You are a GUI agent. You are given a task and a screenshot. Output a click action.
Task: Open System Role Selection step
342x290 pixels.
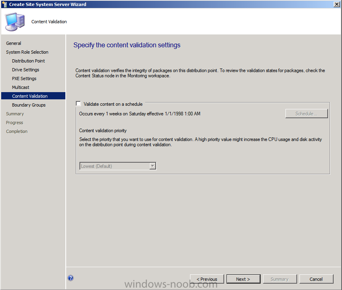pos(27,52)
